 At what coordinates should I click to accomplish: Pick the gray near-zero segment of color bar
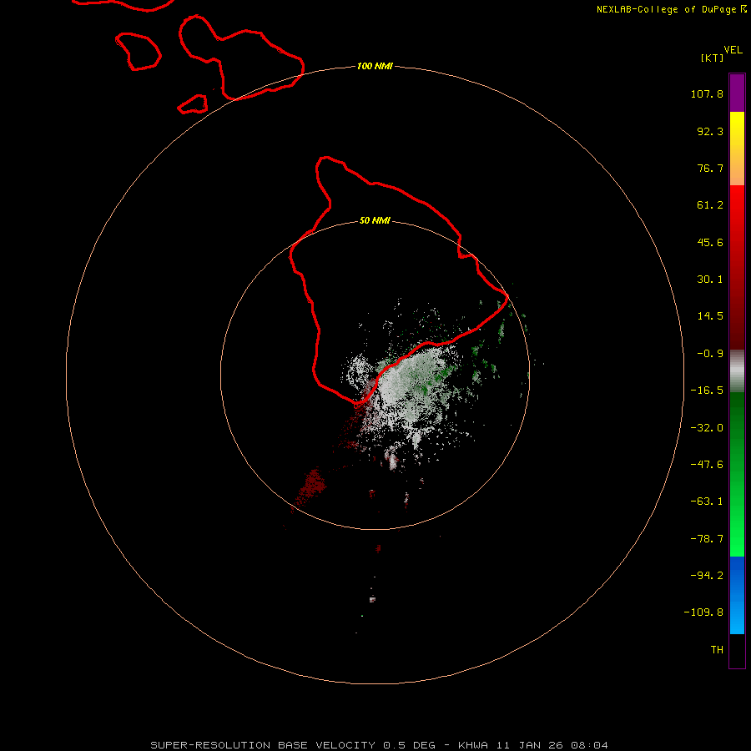point(737,371)
